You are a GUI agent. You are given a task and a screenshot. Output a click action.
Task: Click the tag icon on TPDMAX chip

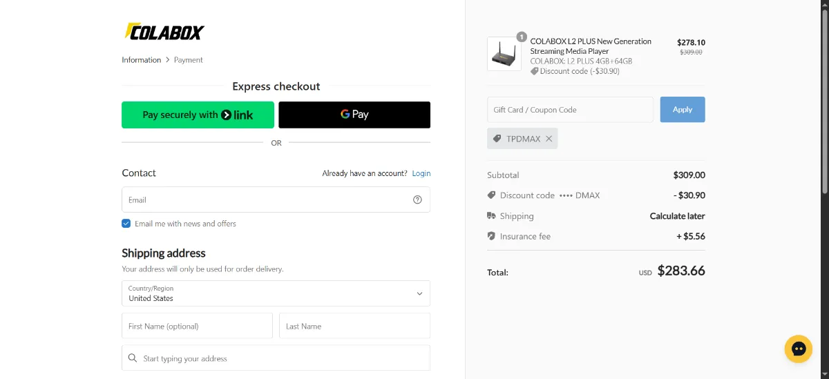coord(497,139)
